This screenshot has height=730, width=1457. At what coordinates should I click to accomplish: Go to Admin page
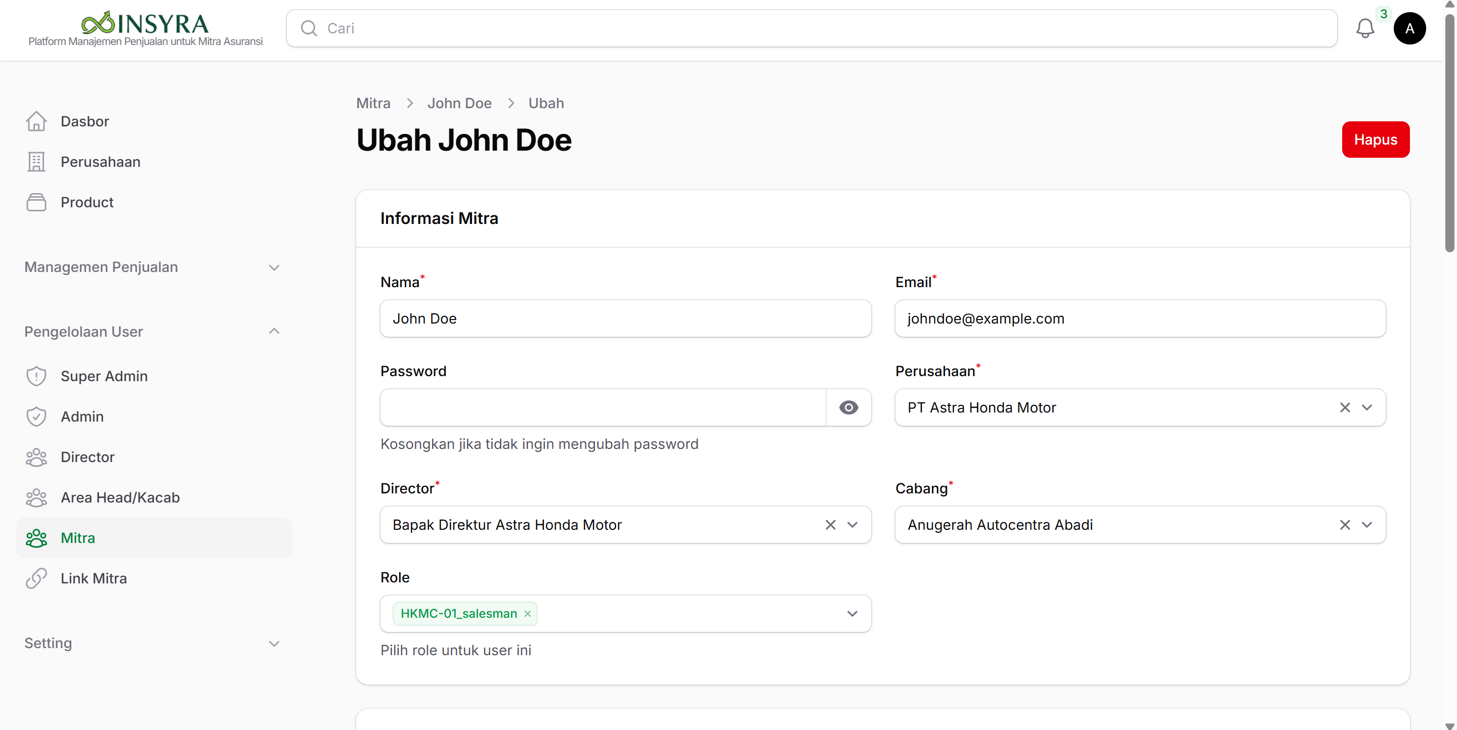(154, 417)
